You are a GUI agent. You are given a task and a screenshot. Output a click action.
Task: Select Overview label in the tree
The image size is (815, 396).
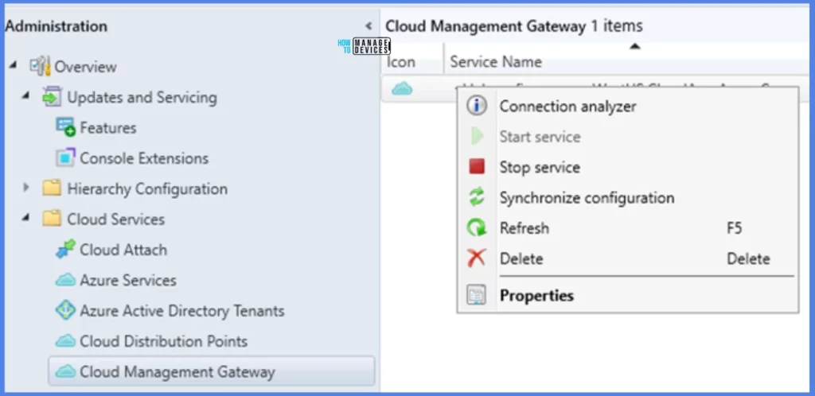86,67
